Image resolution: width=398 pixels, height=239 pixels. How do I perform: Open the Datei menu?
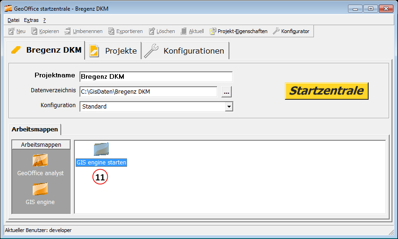(14, 20)
